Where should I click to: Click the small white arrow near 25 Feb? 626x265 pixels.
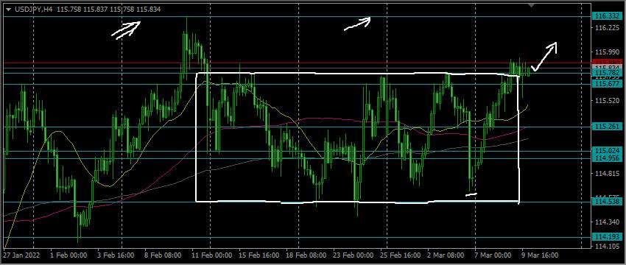357,24
